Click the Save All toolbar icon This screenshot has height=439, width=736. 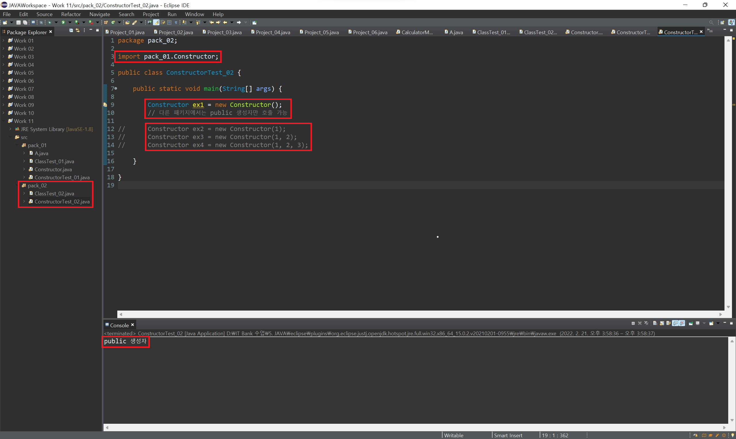tap(25, 22)
